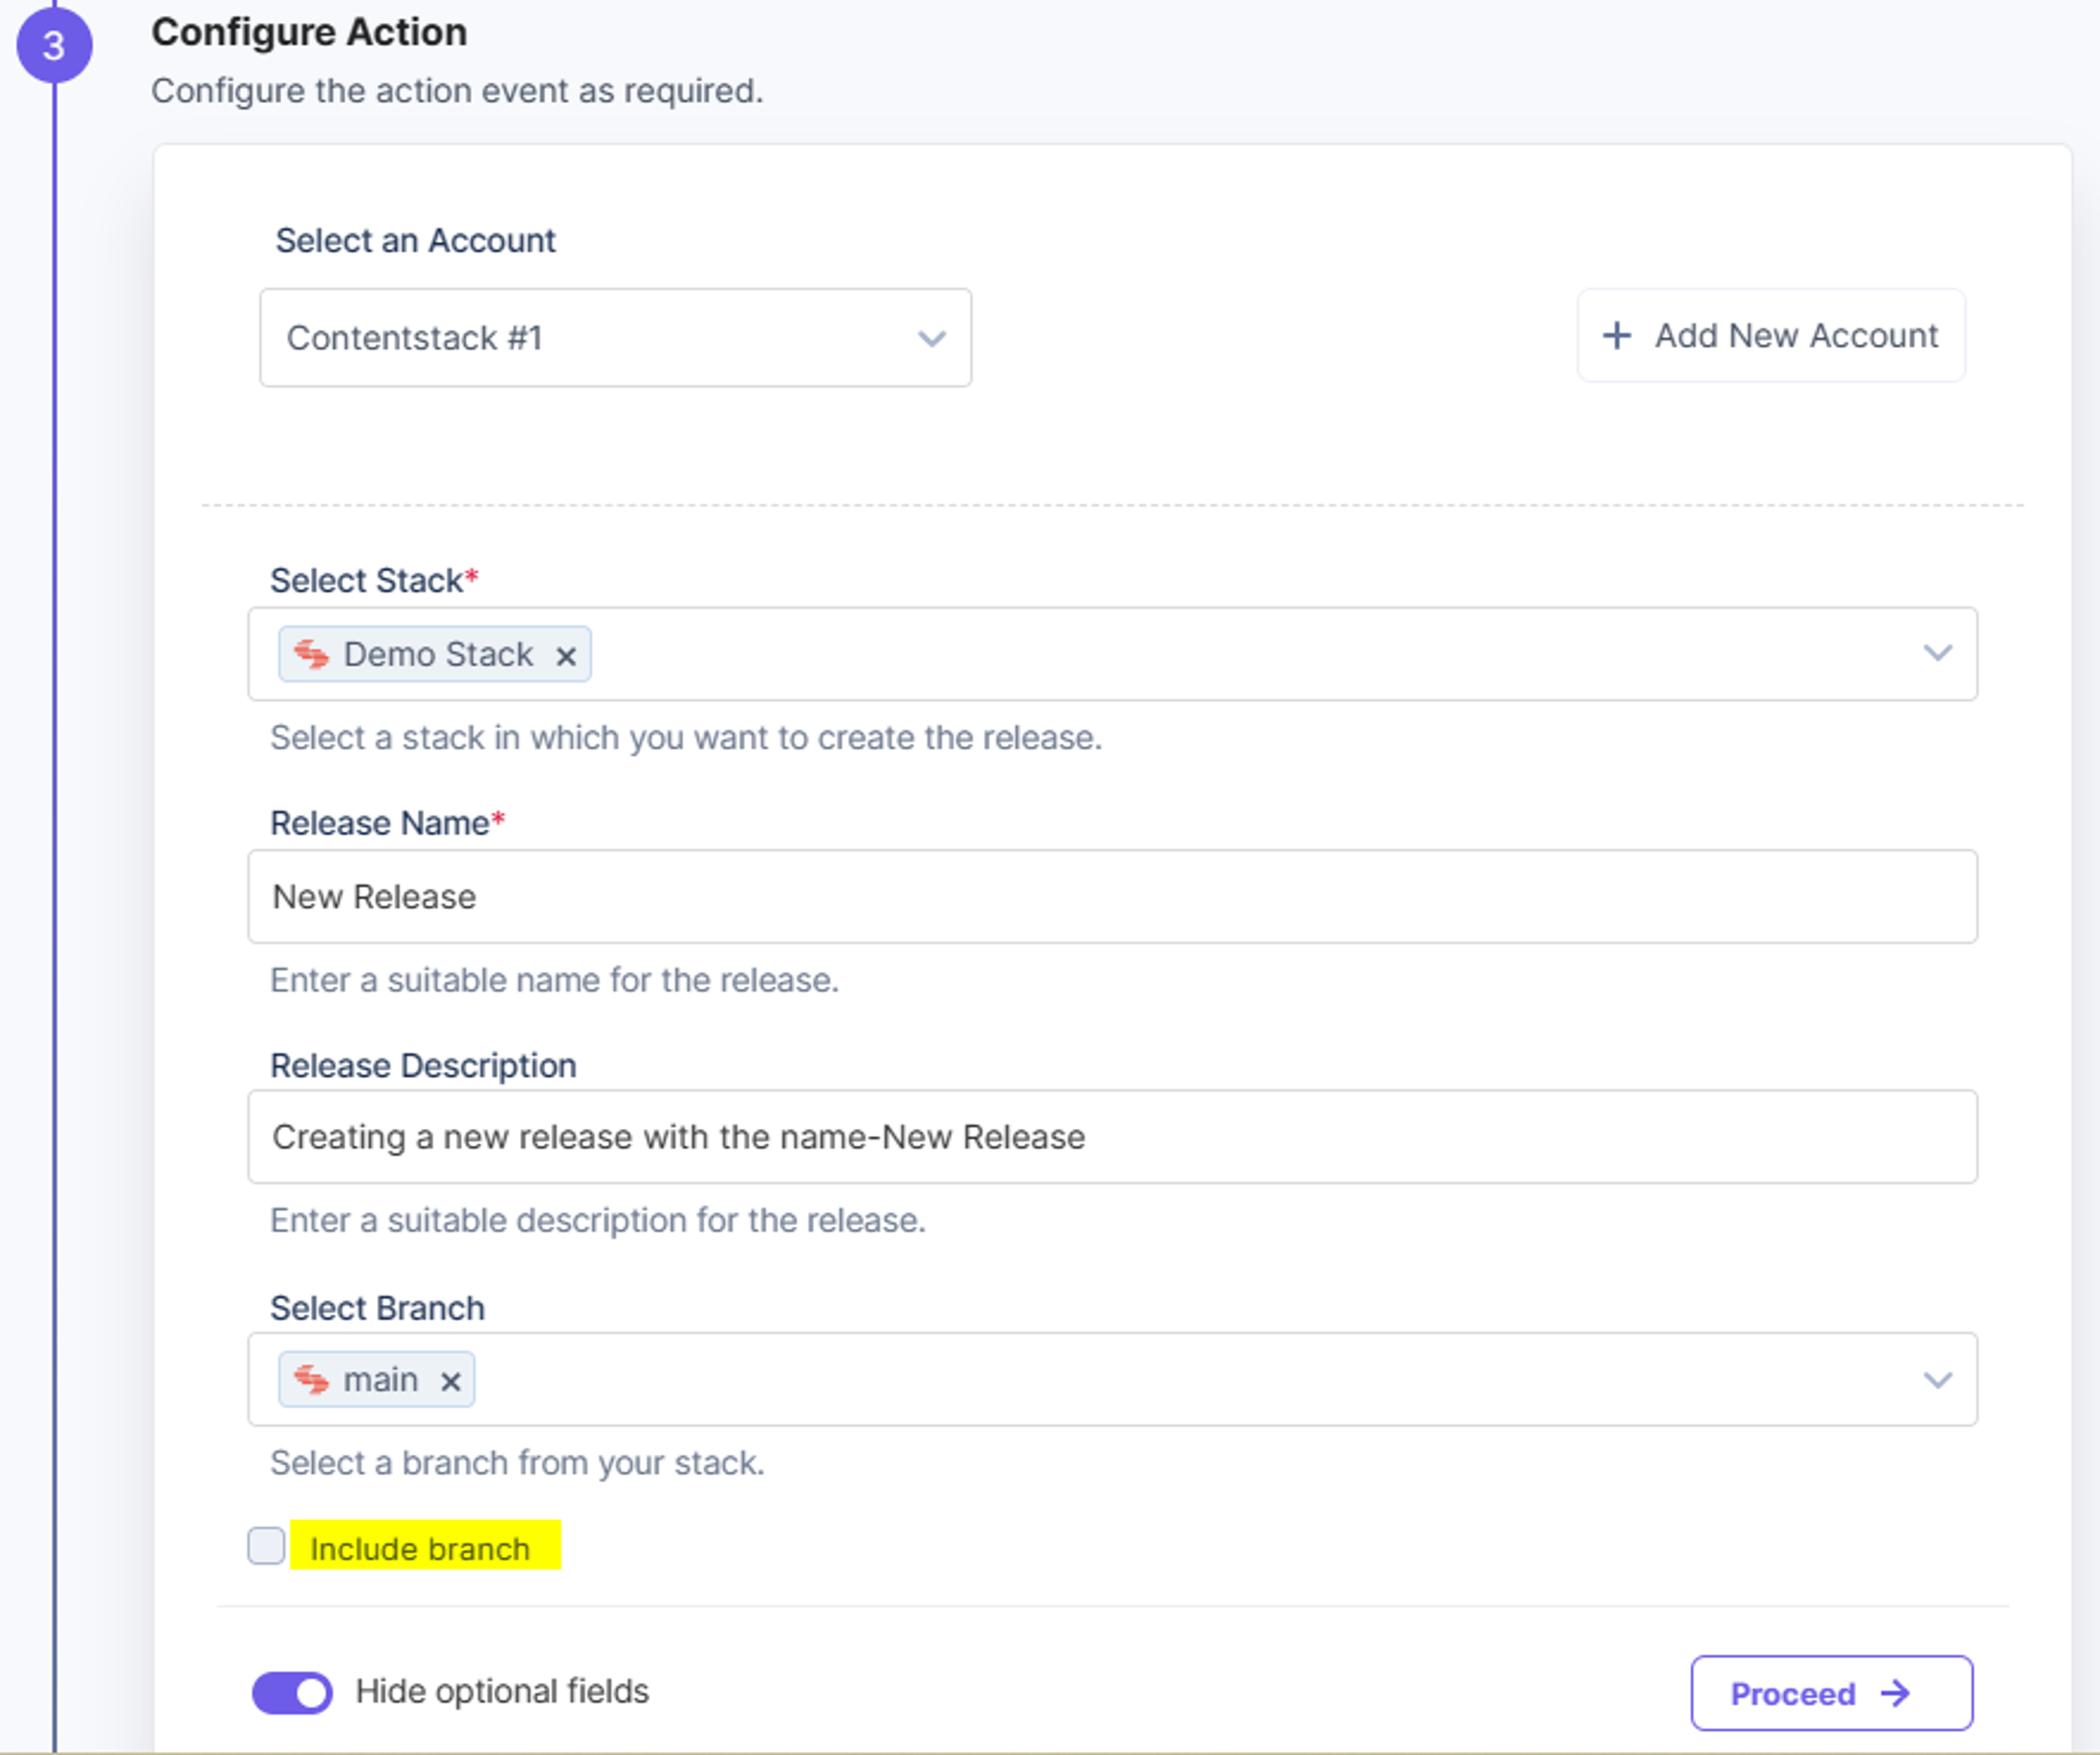Click the step 3 circle icon

54,45
